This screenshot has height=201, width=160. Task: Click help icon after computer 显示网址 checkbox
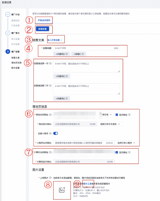129,152
